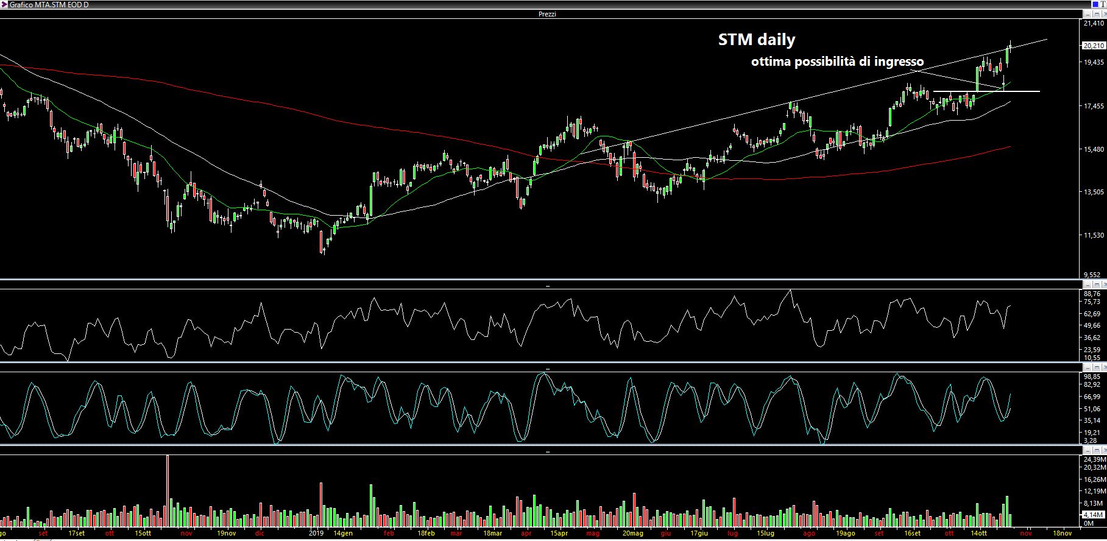Image resolution: width=1107 pixels, height=541 pixels.
Task: Click the 62,69 oscillator axis value
Action: coord(1092,314)
